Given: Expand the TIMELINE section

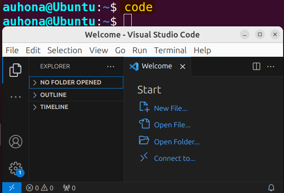Looking at the screenshot, I should pos(76,107).
